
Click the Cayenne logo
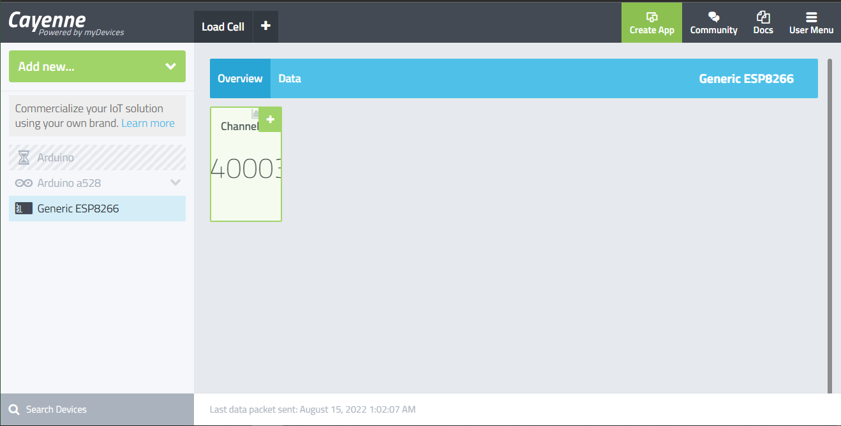click(48, 21)
